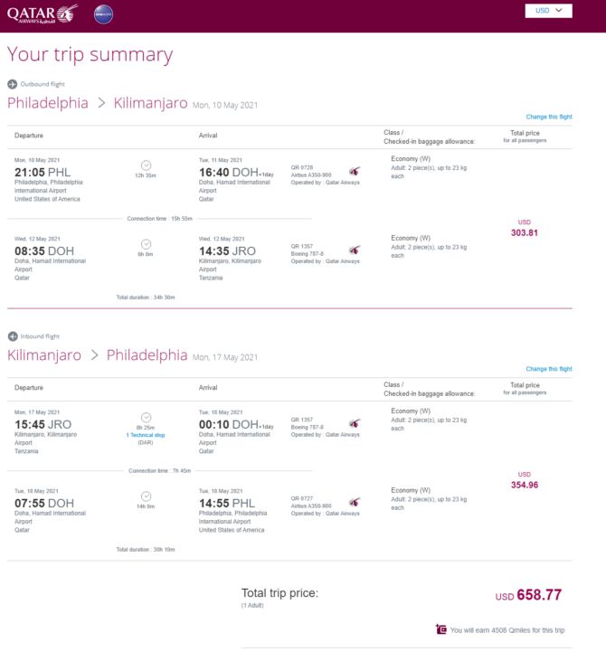Click the total trip price 658.77
The height and width of the screenshot is (652, 606).
click(x=539, y=595)
